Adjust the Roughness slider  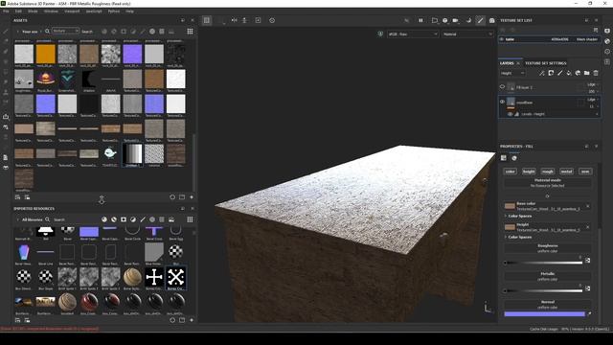[543, 263]
